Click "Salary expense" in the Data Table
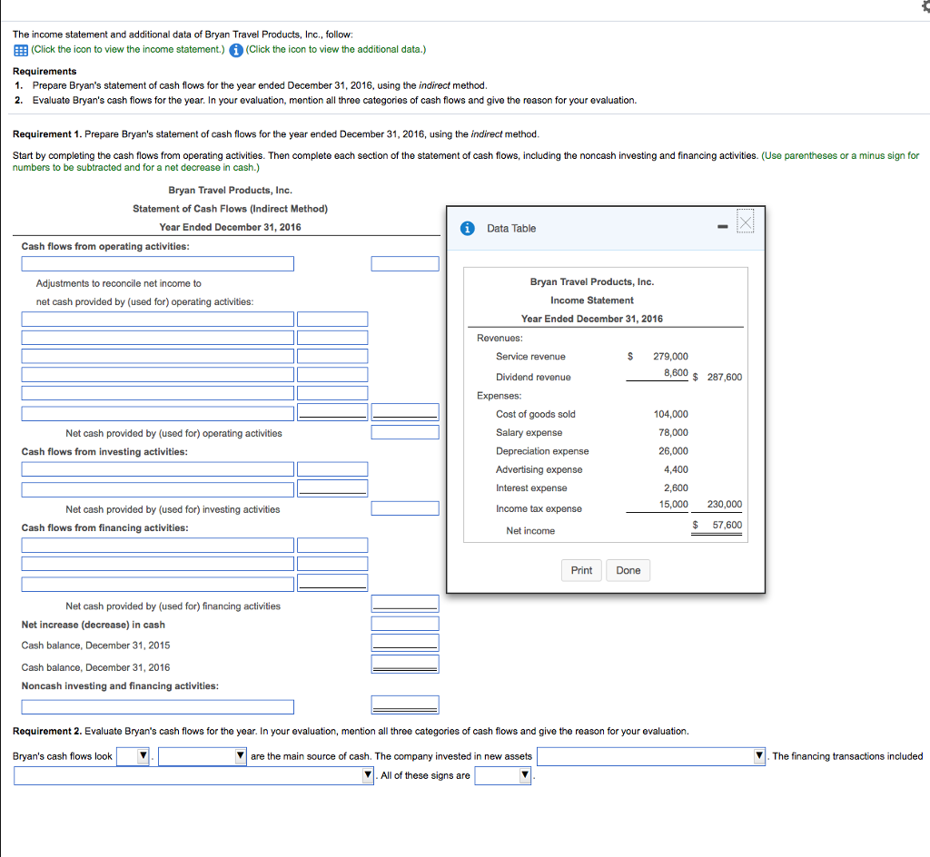 [x=529, y=433]
